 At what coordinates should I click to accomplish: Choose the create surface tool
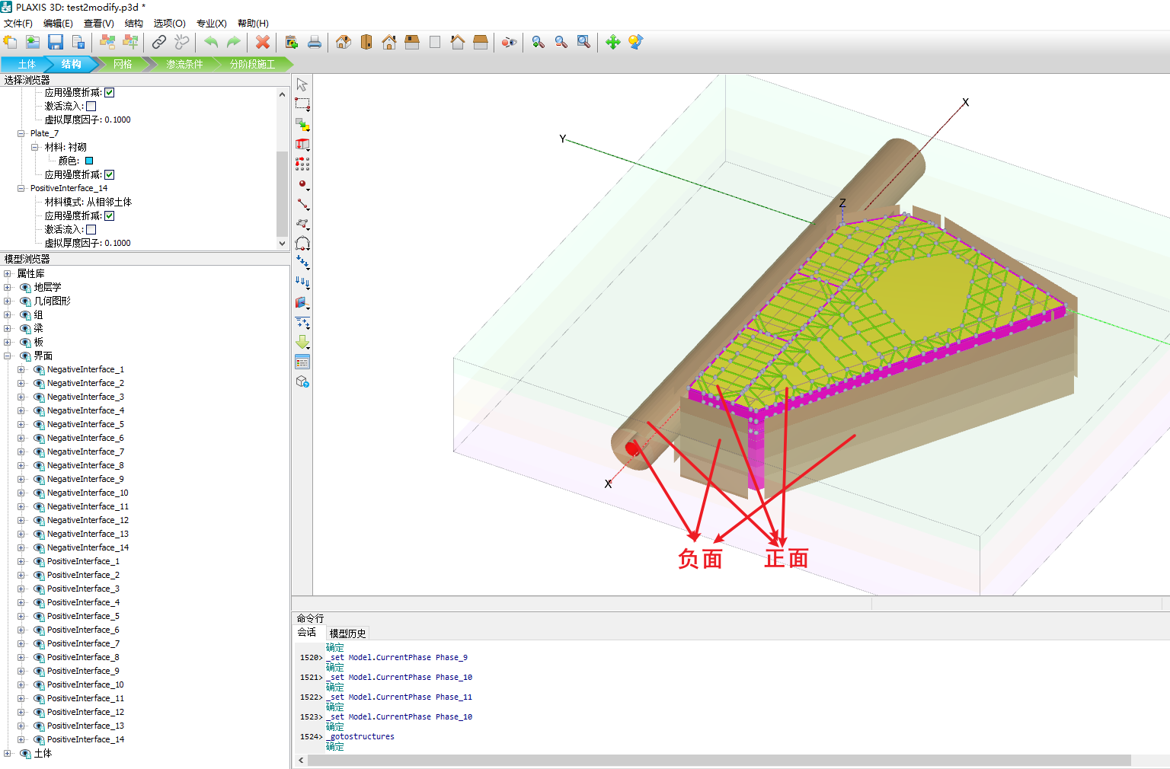(x=302, y=224)
